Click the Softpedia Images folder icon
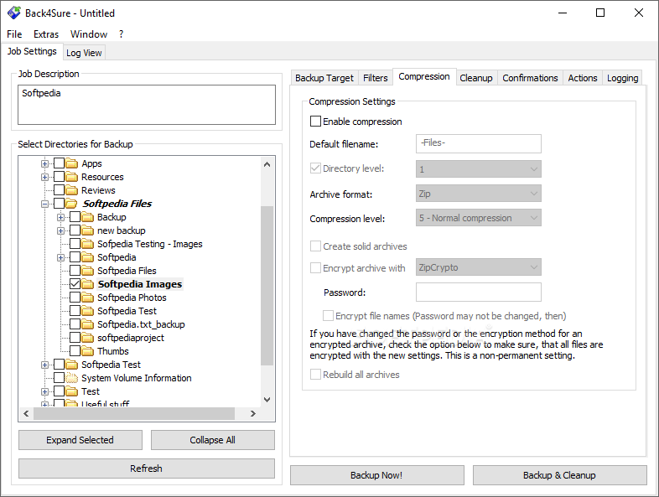Screen dimensions: 659x497 point(87,284)
